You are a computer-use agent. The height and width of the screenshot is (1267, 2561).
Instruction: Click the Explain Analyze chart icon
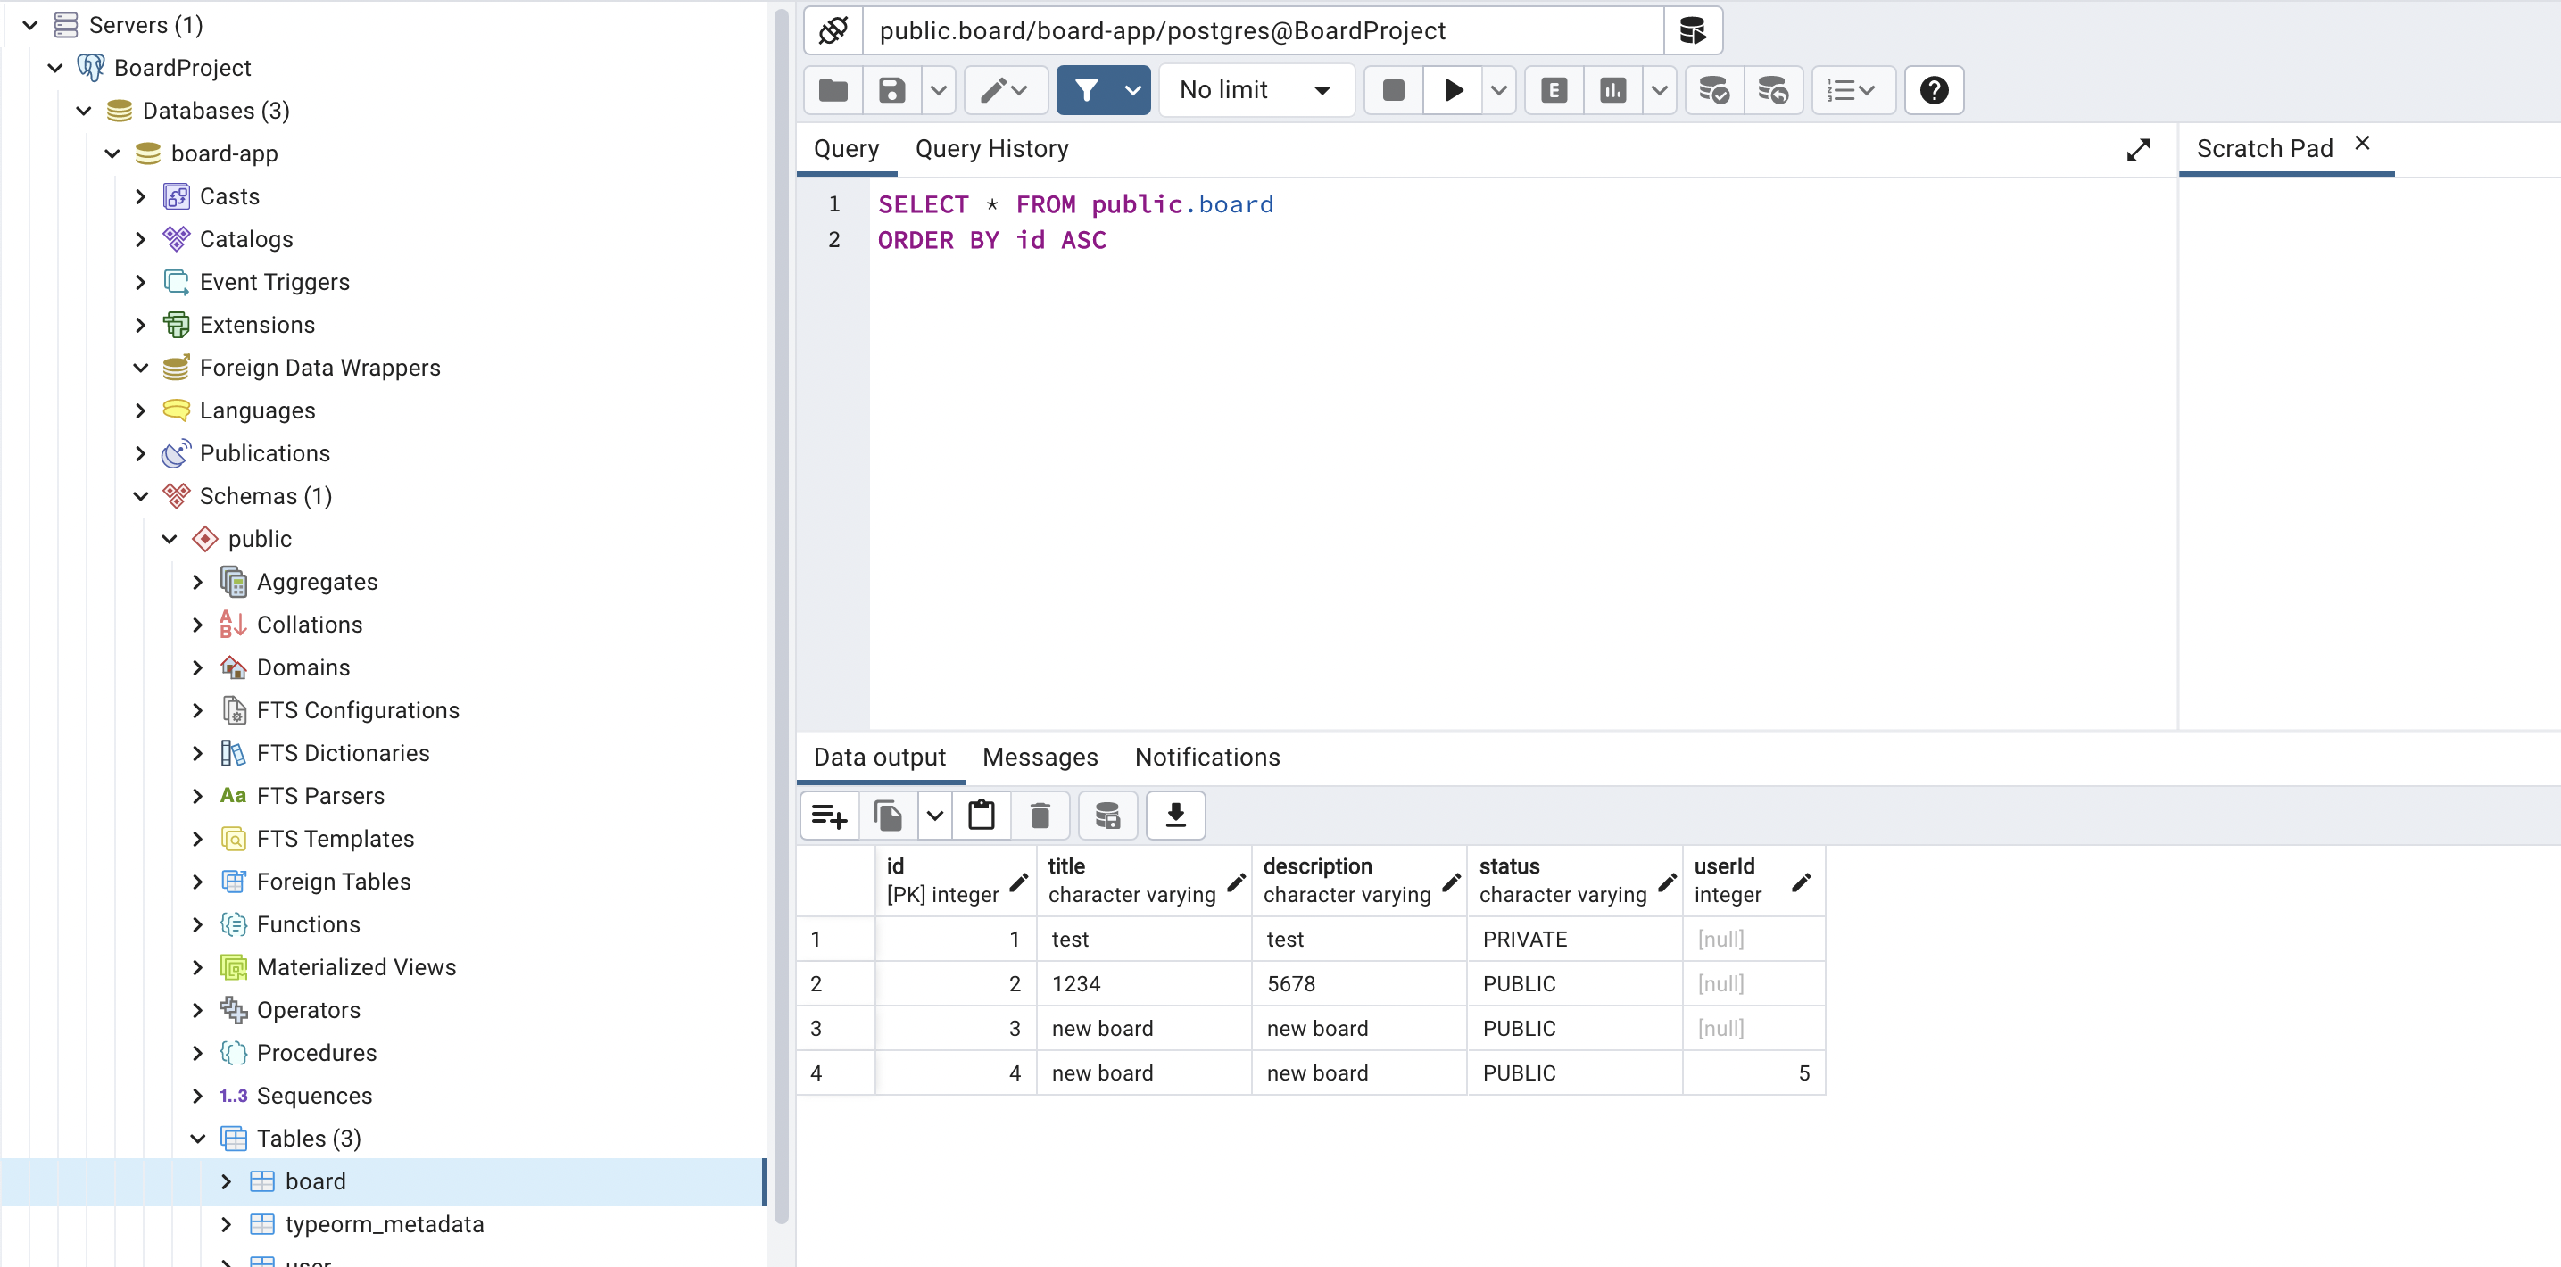click(x=1612, y=90)
